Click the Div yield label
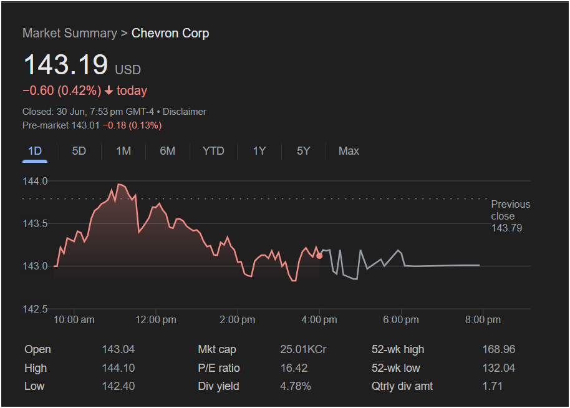 218,386
